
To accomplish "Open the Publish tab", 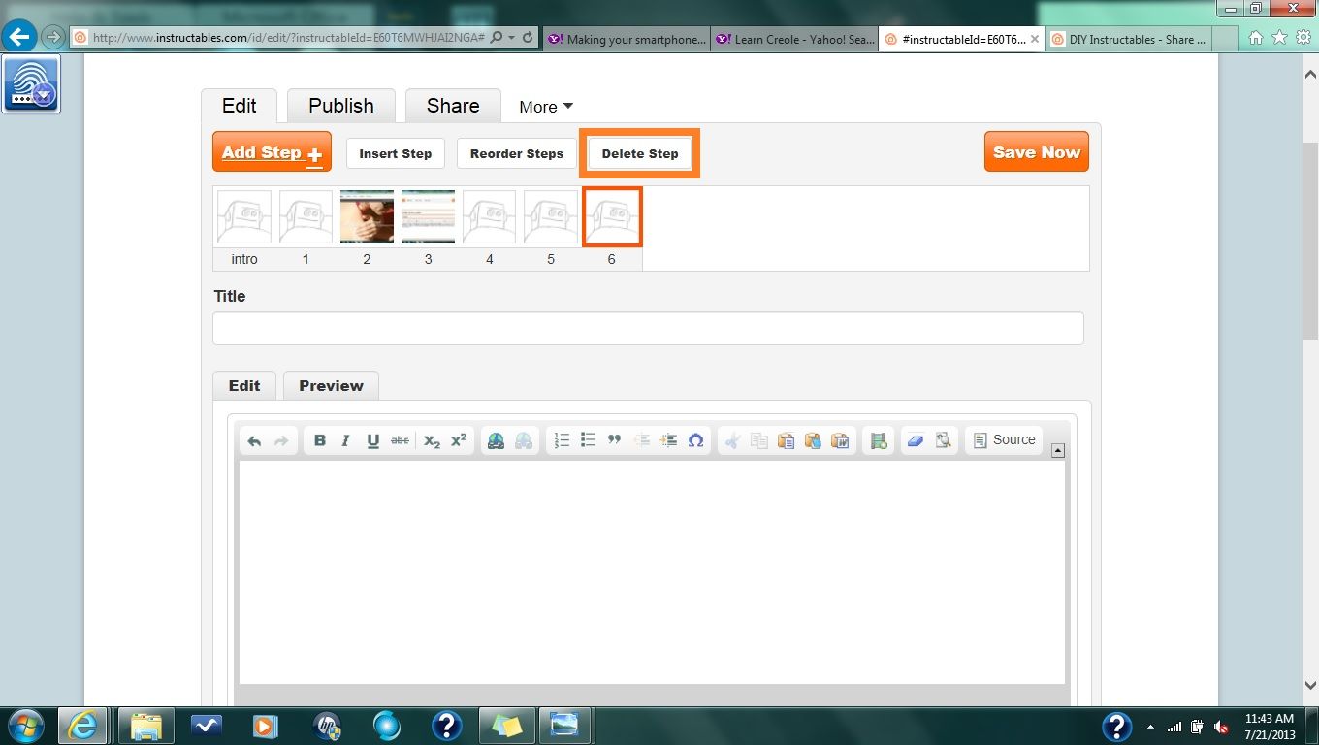I will tap(340, 105).
